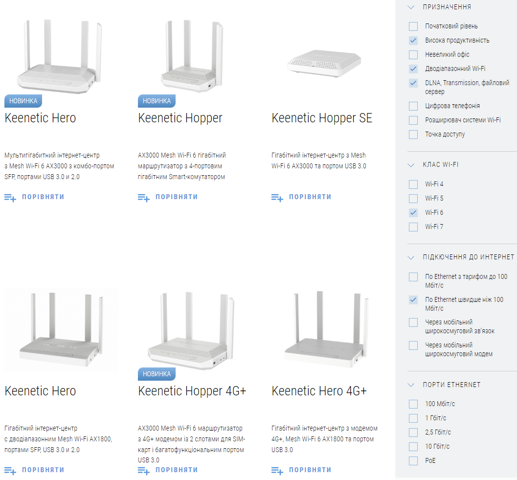Viewport: 517px width, 480px height.
Task: Select the 2,5 Гбіт/с checkbox
Action: pos(413,433)
